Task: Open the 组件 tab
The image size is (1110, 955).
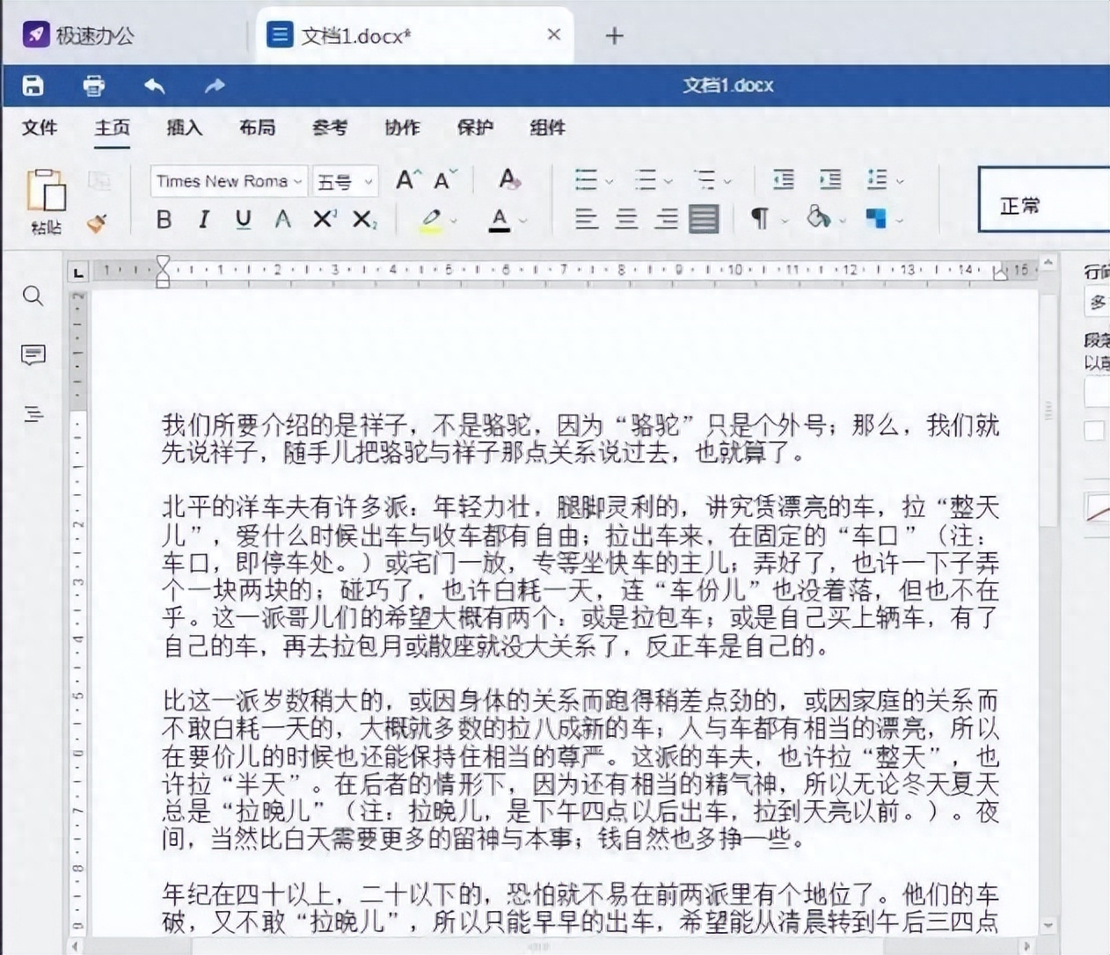Action: click(x=547, y=128)
